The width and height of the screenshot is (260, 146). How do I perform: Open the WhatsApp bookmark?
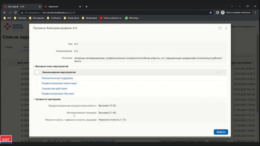point(132,18)
